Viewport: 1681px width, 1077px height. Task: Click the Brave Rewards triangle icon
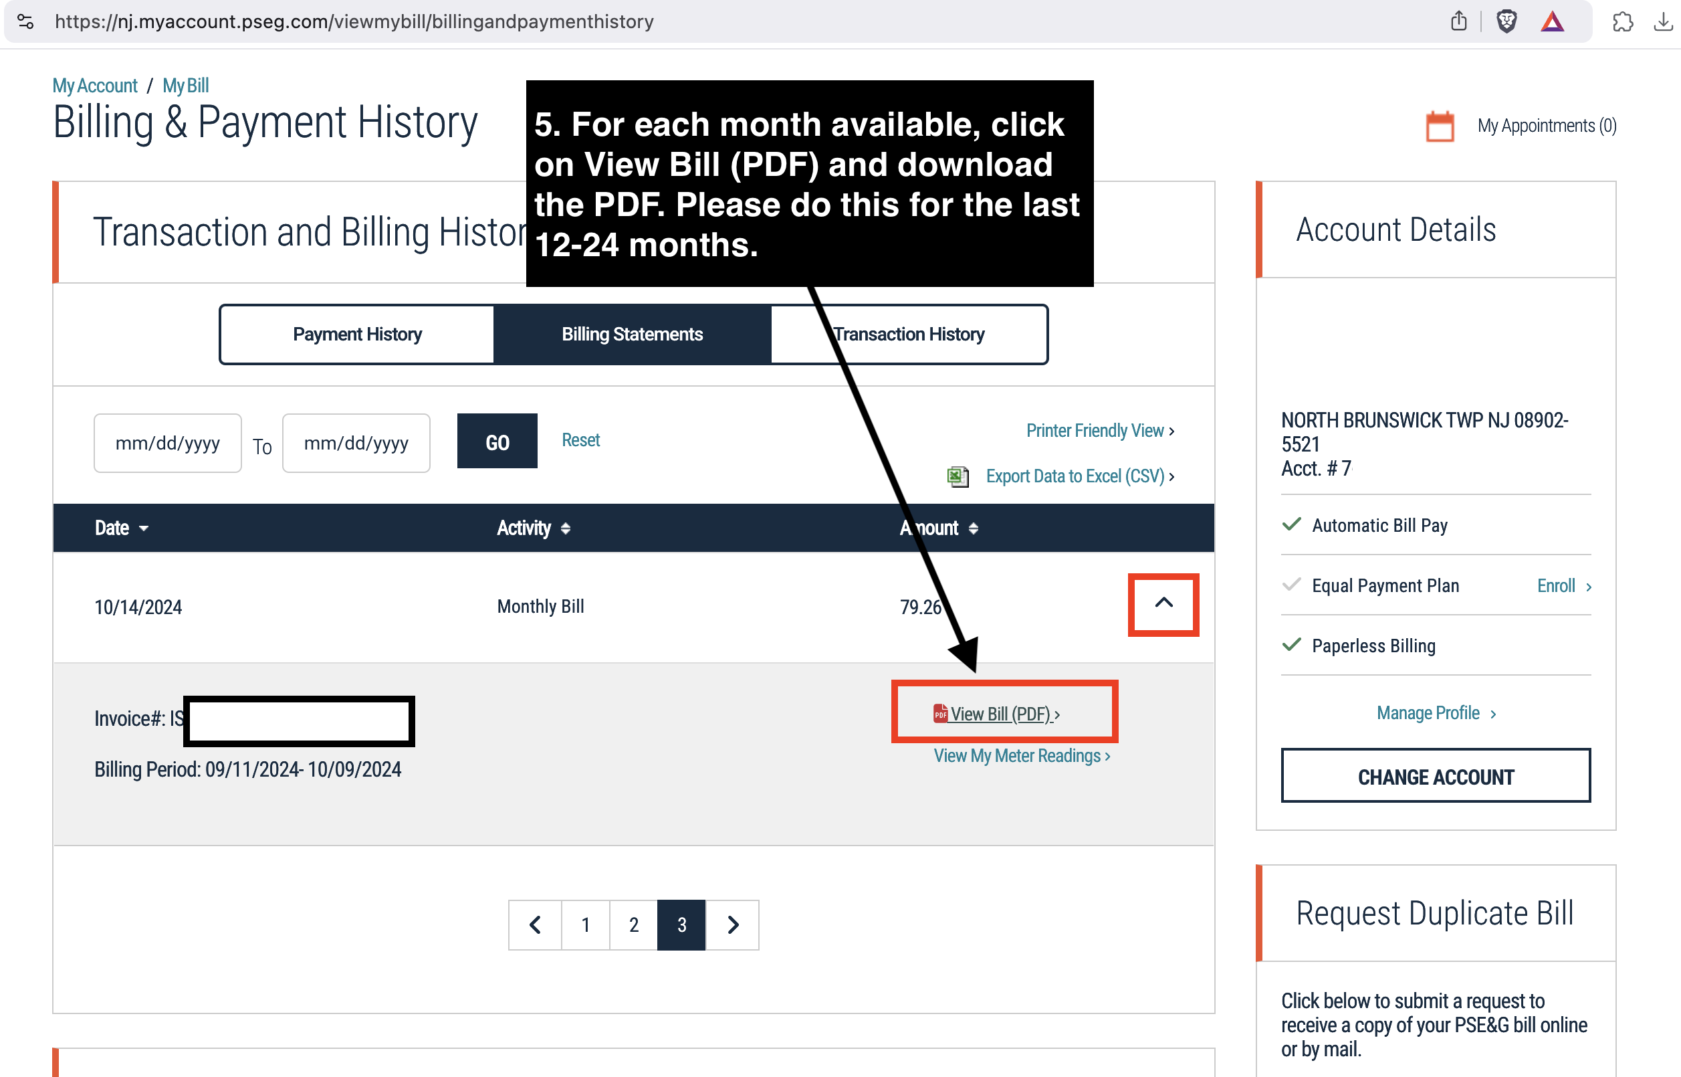click(1552, 21)
